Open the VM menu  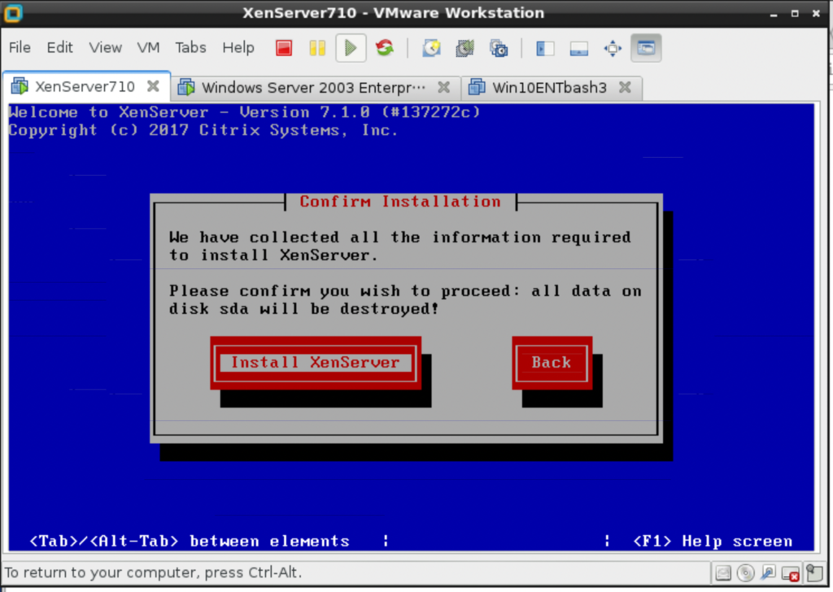coord(148,48)
